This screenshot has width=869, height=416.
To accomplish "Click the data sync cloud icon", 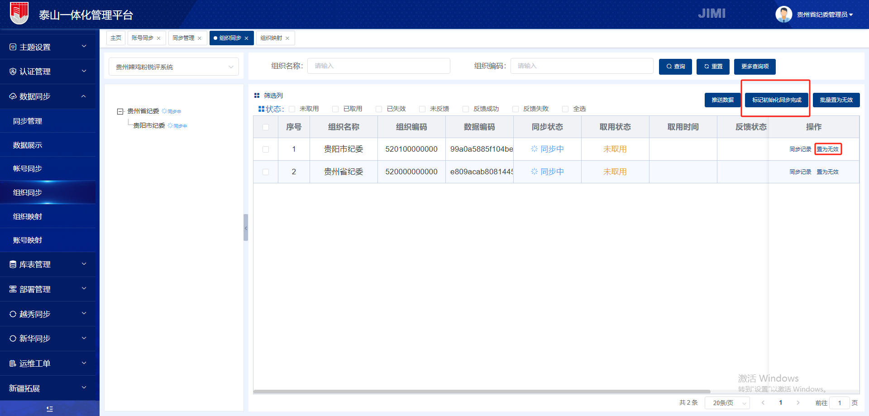I will (13, 96).
